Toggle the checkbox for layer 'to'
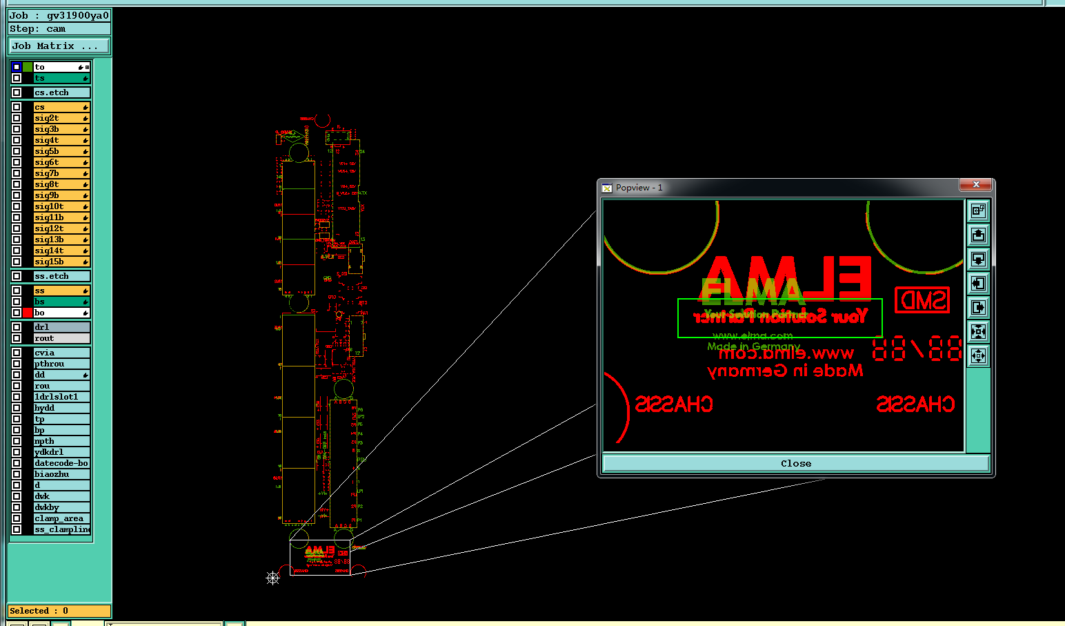Image resolution: width=1065 pixels, height=626 pixels. click(x=17, y=67)
